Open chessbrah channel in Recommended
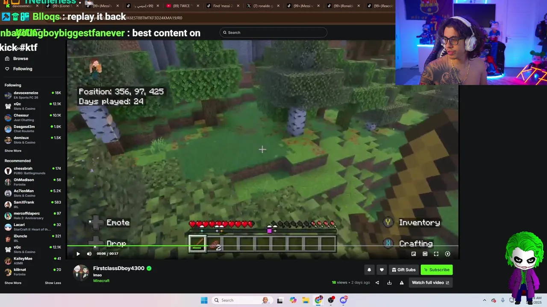547x307 pixels. click(x=33, y=171)
